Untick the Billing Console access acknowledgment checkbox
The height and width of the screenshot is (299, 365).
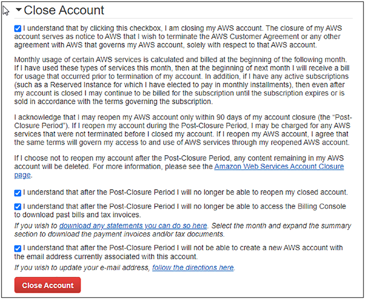click(x=18, y=207)
